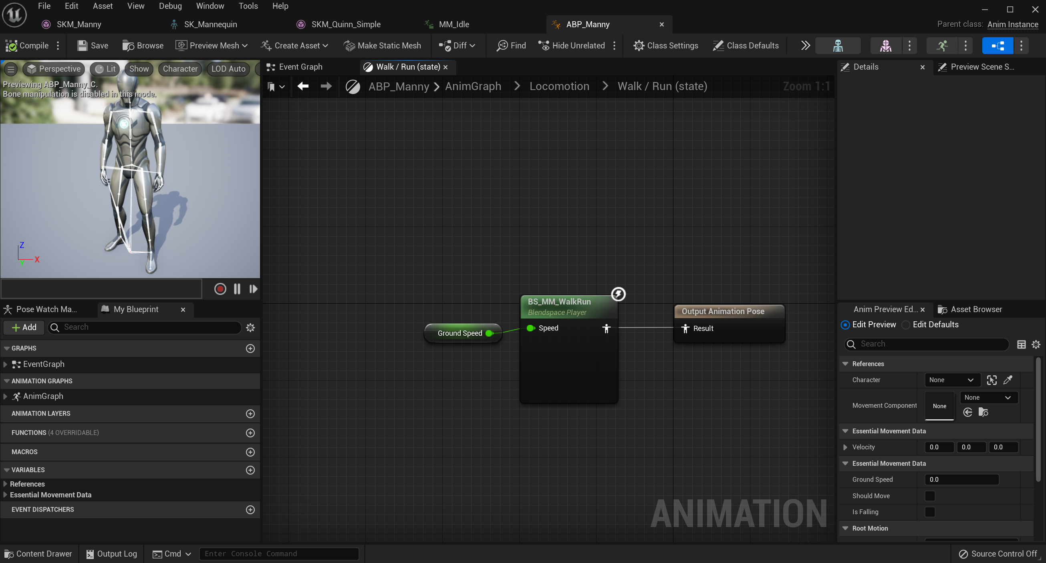The height and width of the screenshot is (563, 1046).
Task: Expand EventGraph tree item
Action: click(5, 364)
